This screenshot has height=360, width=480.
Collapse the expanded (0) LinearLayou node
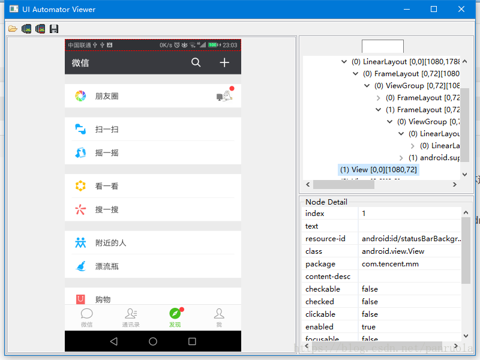pyautogui.click(x=401, y=133)
